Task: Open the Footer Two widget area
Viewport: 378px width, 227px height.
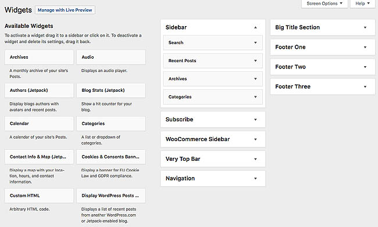Action: [x=323, y=67]
